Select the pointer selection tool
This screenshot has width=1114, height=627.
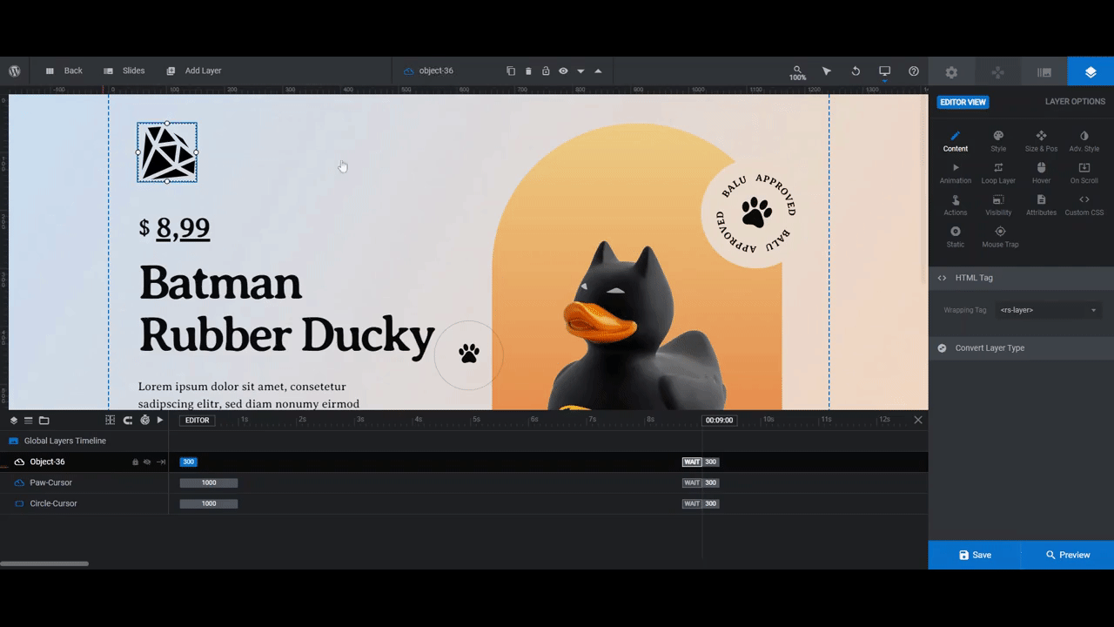click(827, 71)
